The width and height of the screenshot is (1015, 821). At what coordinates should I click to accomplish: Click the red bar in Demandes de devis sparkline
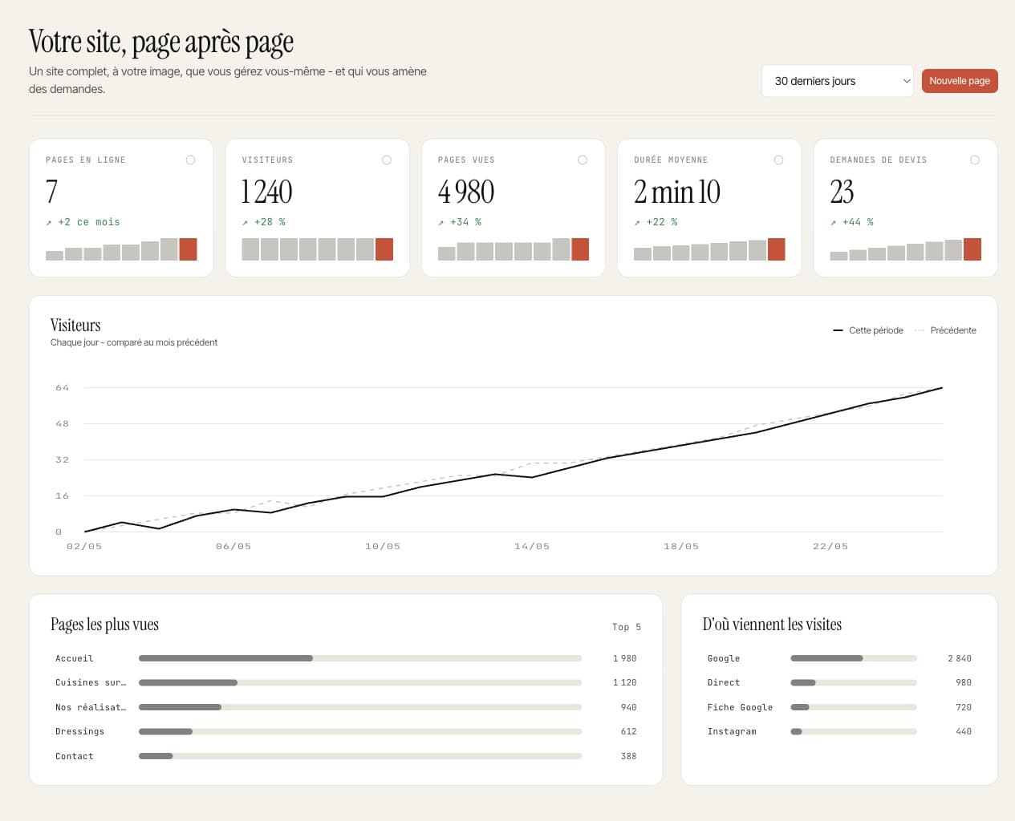coord(972,249)
